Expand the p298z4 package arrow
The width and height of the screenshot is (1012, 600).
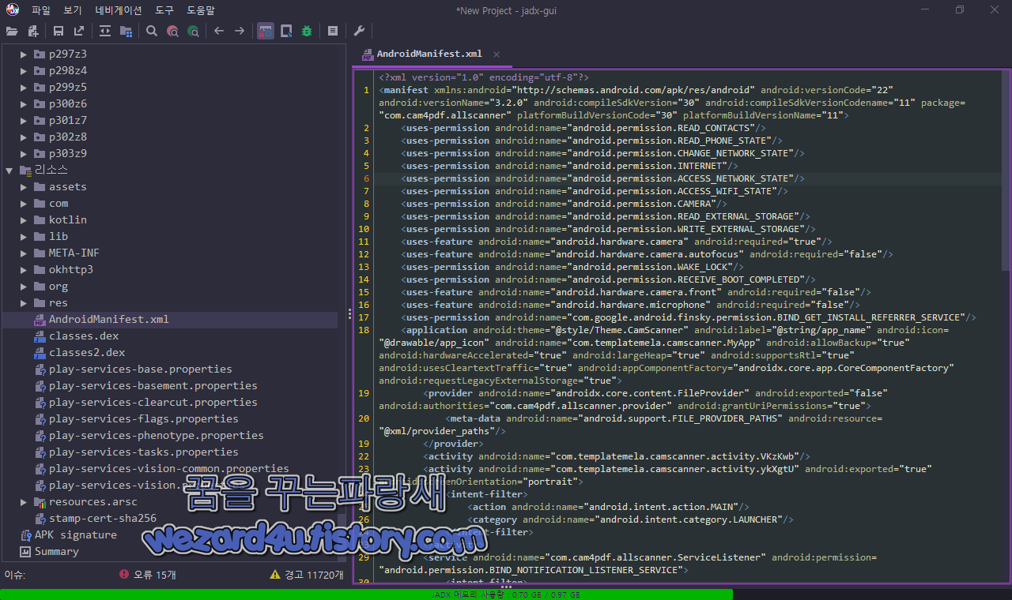[x=25, y=70]
